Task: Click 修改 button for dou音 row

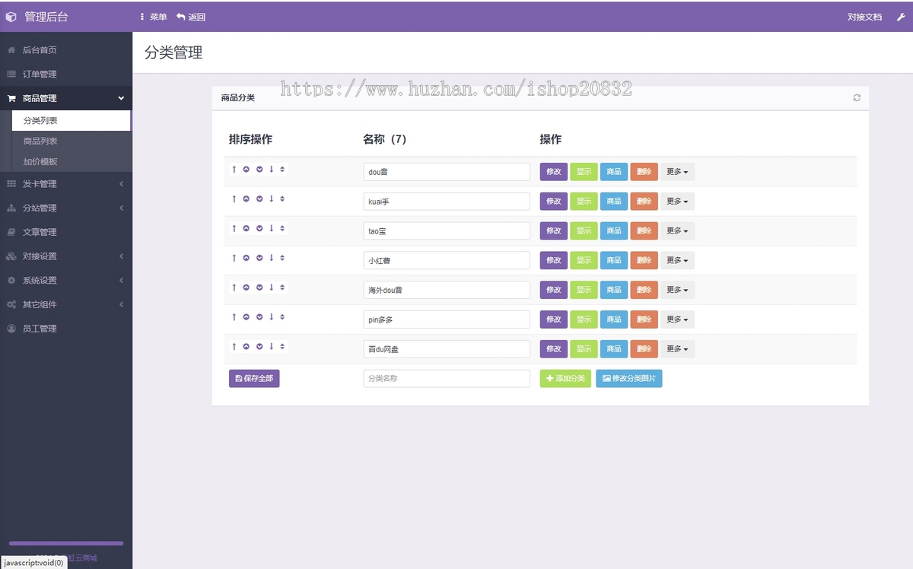Action: click(x=554, y=172)
